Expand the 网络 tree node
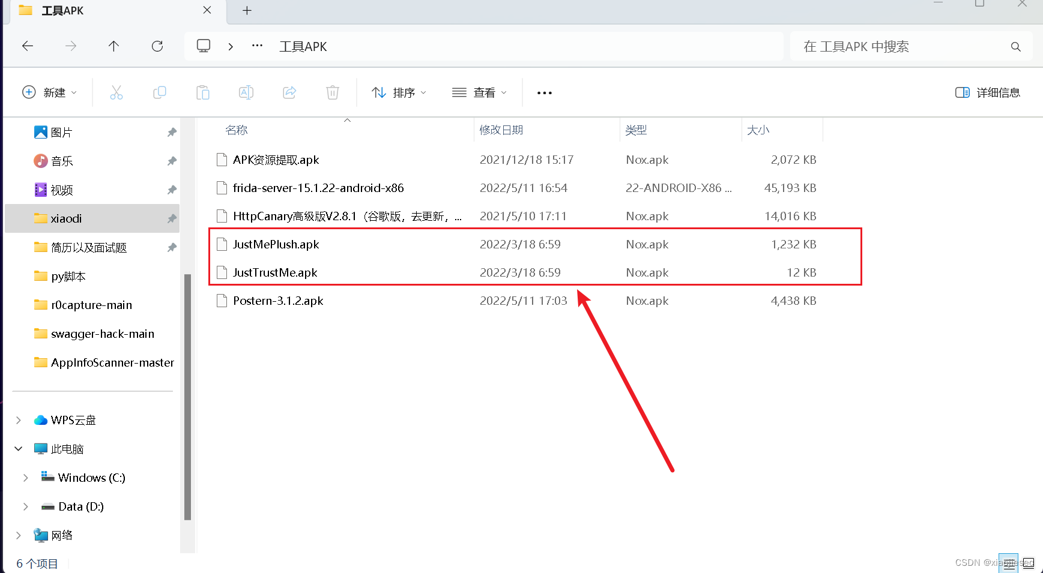Image resolution: width=1043 pixels, height=573 pixels. click(19, 535)
